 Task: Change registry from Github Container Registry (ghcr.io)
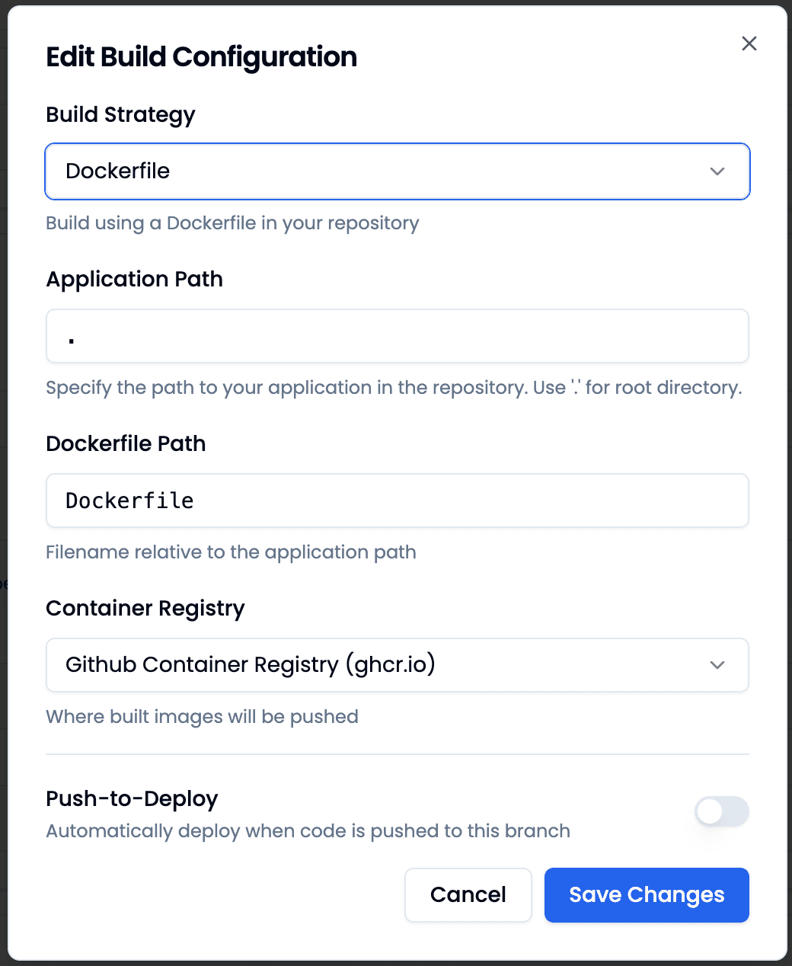click(x=397, y=664)
